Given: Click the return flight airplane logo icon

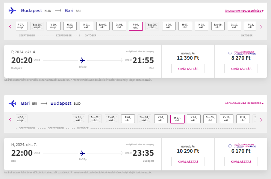Looking at the screenshot, I should pyautogui.click(x=12, y=103).
